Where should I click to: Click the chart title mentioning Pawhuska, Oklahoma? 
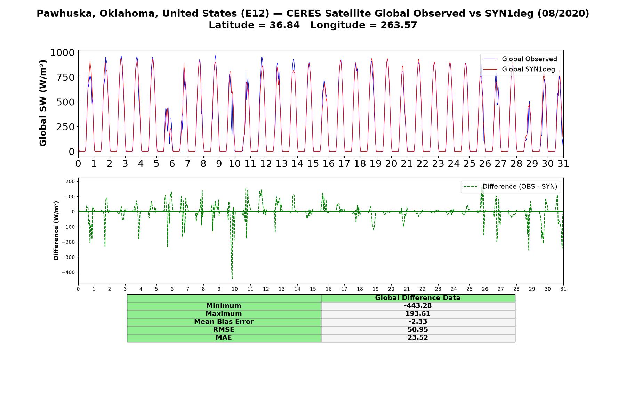tap(313, 14)
